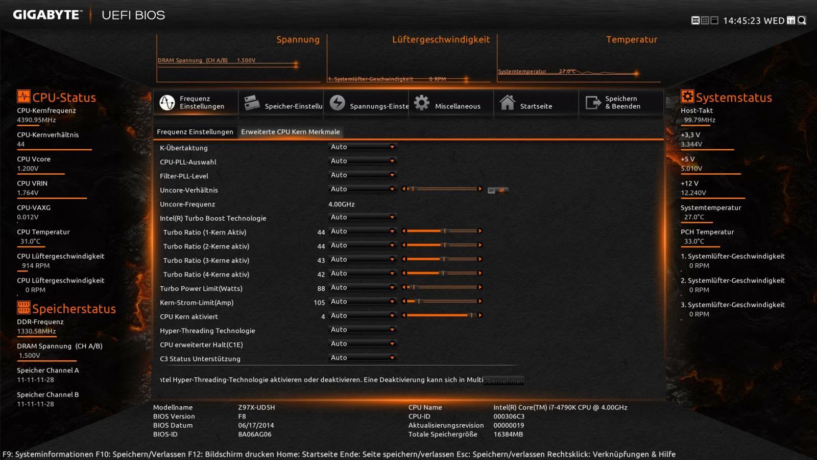Open C3 Status Unterstützung dropdown

363,358
